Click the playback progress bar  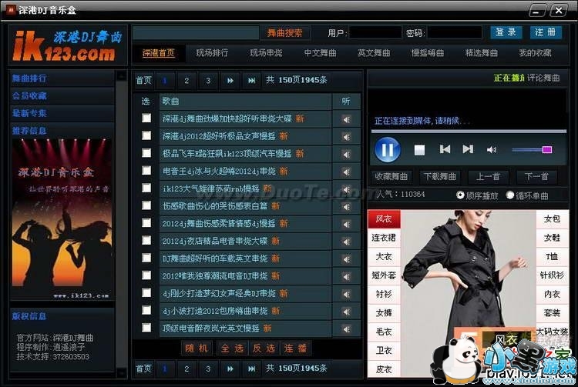pos(469,131)
